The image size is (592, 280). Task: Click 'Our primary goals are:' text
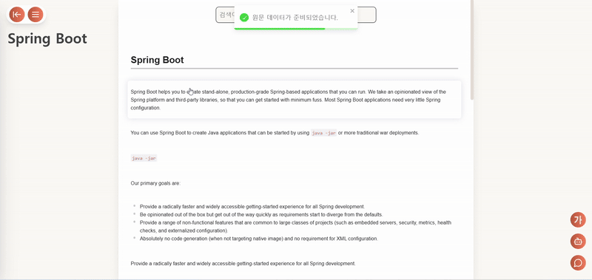click(155, 183)
